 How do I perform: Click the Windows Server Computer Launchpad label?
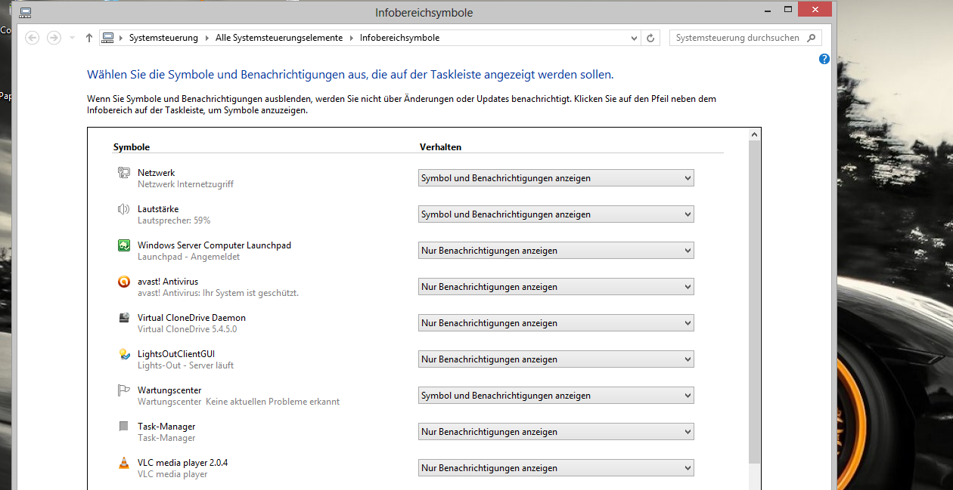point(214,245)
